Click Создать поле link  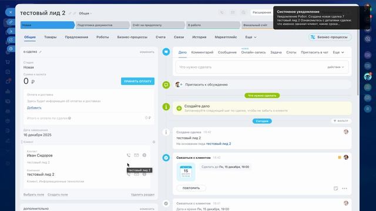58,195
